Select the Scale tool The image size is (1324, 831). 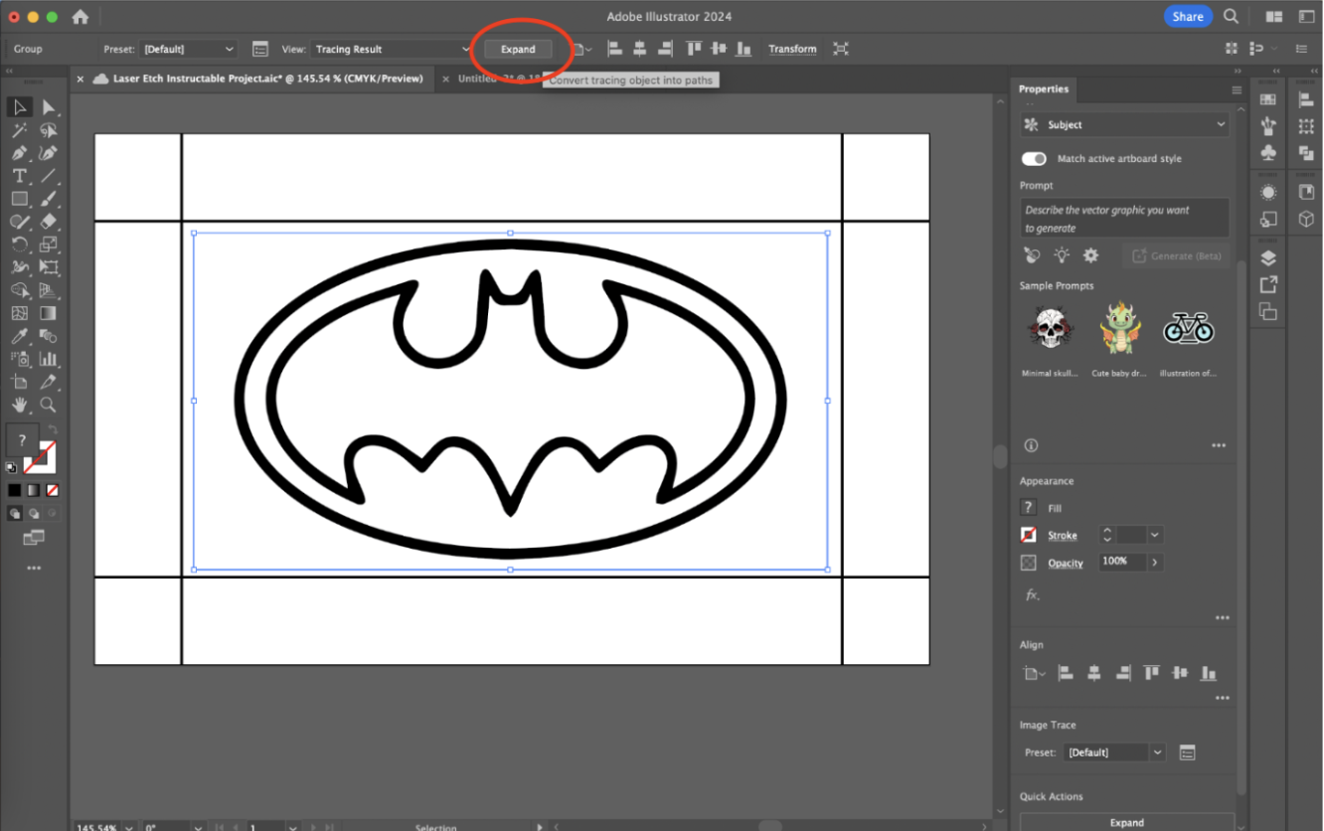click(x=48, y=245)
